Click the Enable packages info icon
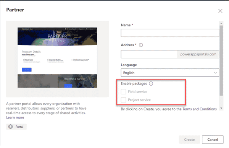 [151, 84]
